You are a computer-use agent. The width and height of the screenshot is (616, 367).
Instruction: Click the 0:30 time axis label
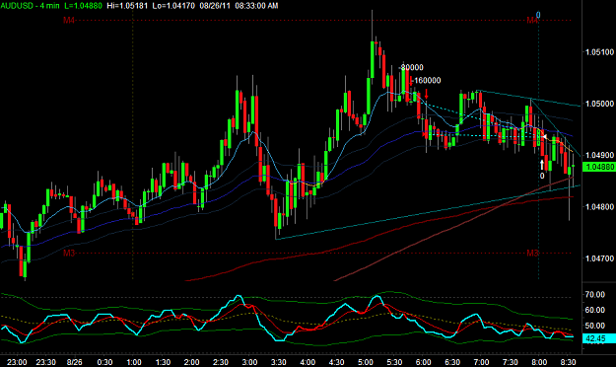click(x=104, y=362)
